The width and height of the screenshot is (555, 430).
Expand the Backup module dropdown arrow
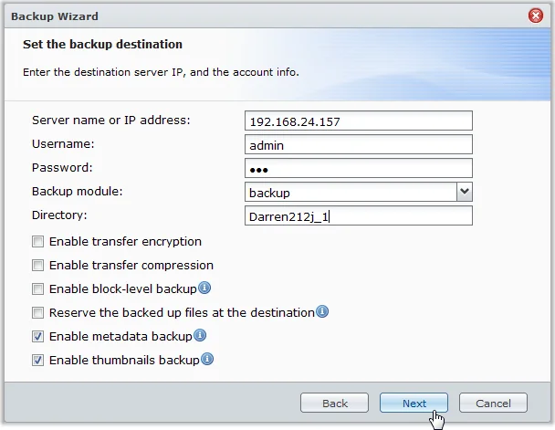464,192
